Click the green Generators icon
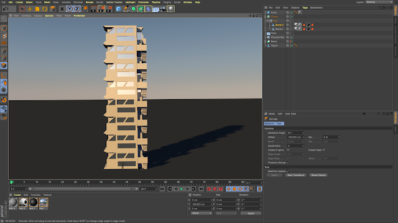398x223 pixels. click(133, 9)
